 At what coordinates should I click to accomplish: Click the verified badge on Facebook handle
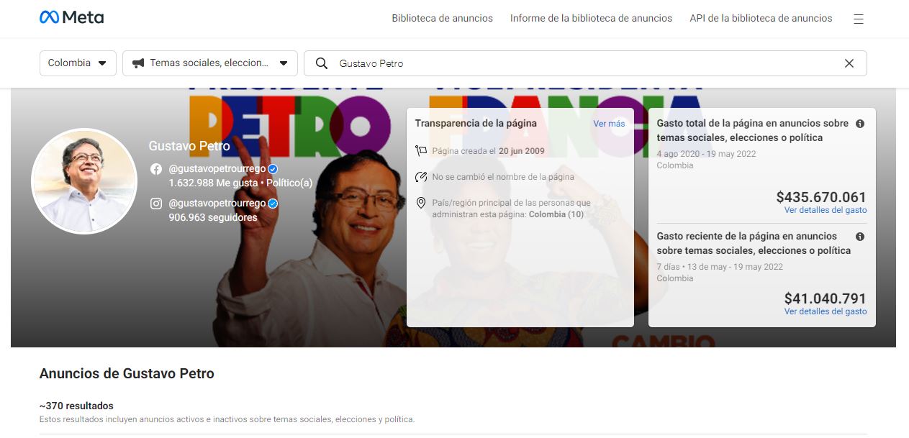pos(273,169)
